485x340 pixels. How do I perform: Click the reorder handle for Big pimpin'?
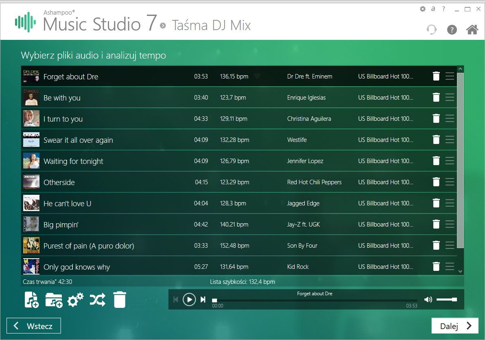click(450, 224)
